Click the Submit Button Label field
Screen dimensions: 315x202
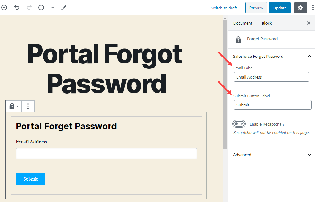[x=272, y=105]
